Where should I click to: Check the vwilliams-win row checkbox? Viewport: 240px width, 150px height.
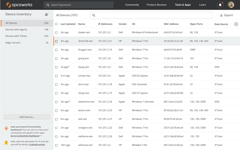coord(56,137)
